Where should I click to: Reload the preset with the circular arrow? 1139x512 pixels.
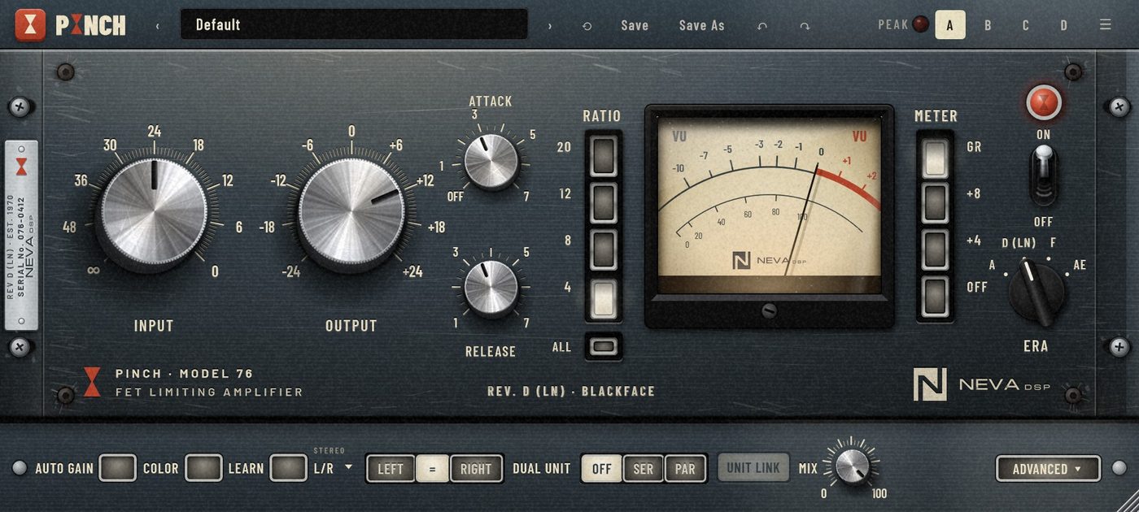[x=587, y=26]
